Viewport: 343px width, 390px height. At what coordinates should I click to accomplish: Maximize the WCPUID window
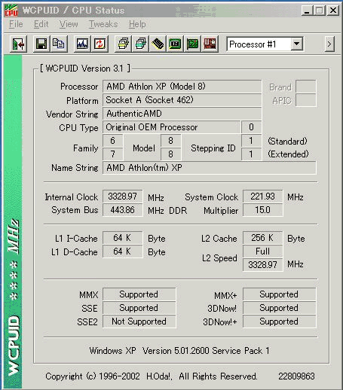pyautogui.click(x=320, y=11)
